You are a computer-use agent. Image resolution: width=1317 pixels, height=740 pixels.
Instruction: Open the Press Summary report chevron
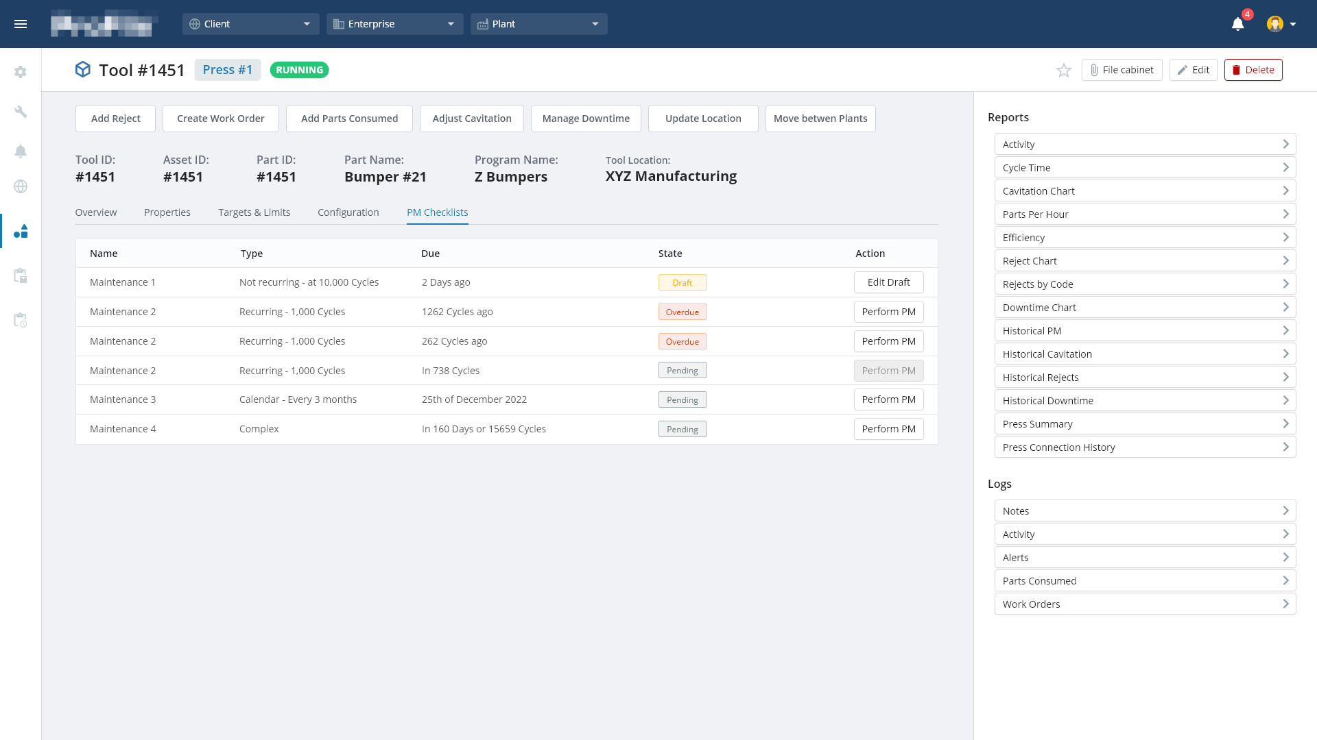1286,423
